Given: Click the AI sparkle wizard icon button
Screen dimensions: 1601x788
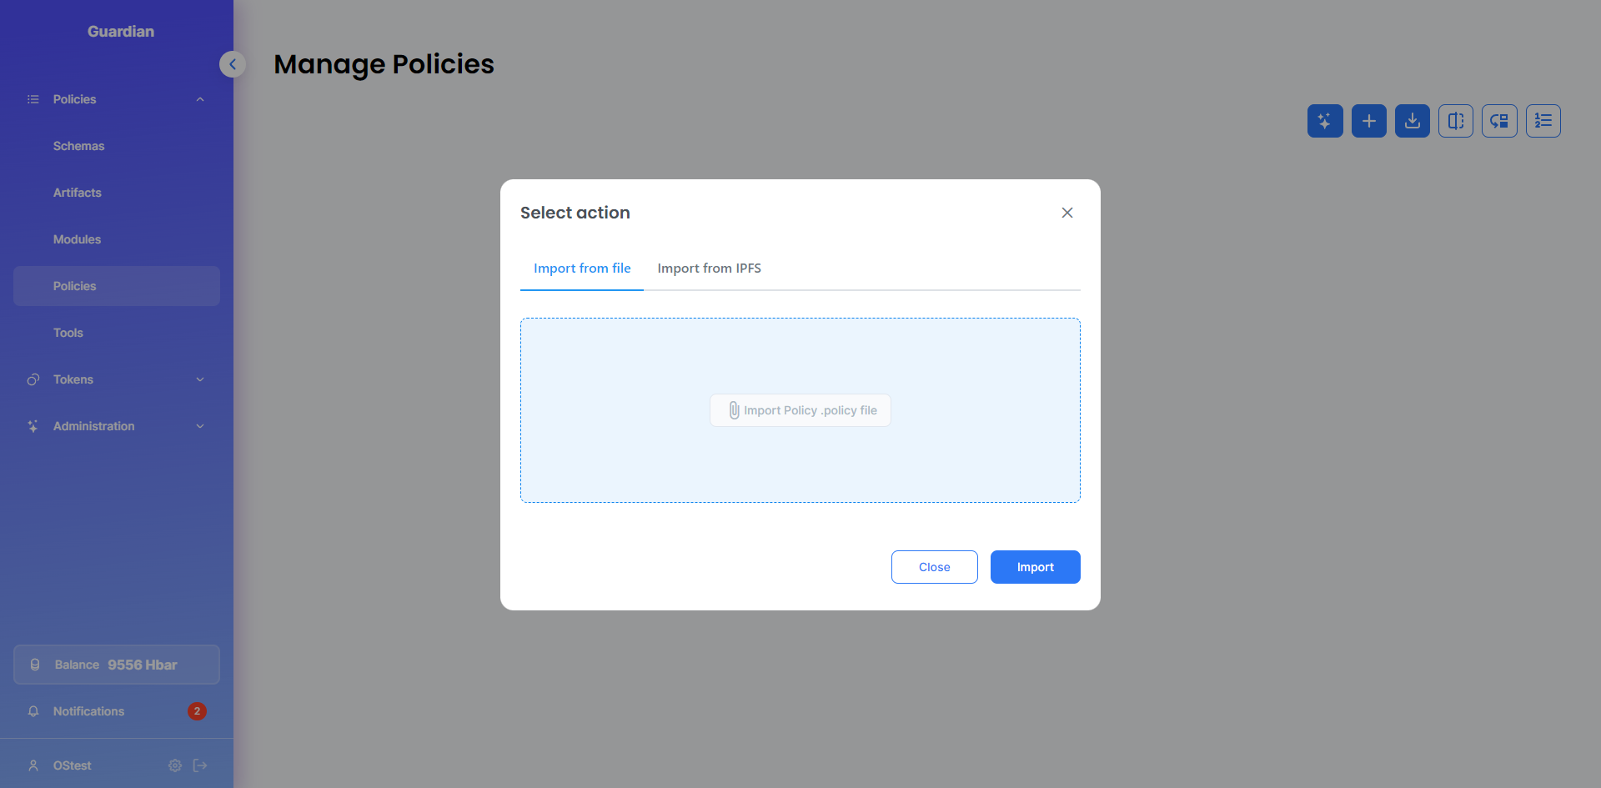Looking at the screenshot, I should coord(1325,121).
